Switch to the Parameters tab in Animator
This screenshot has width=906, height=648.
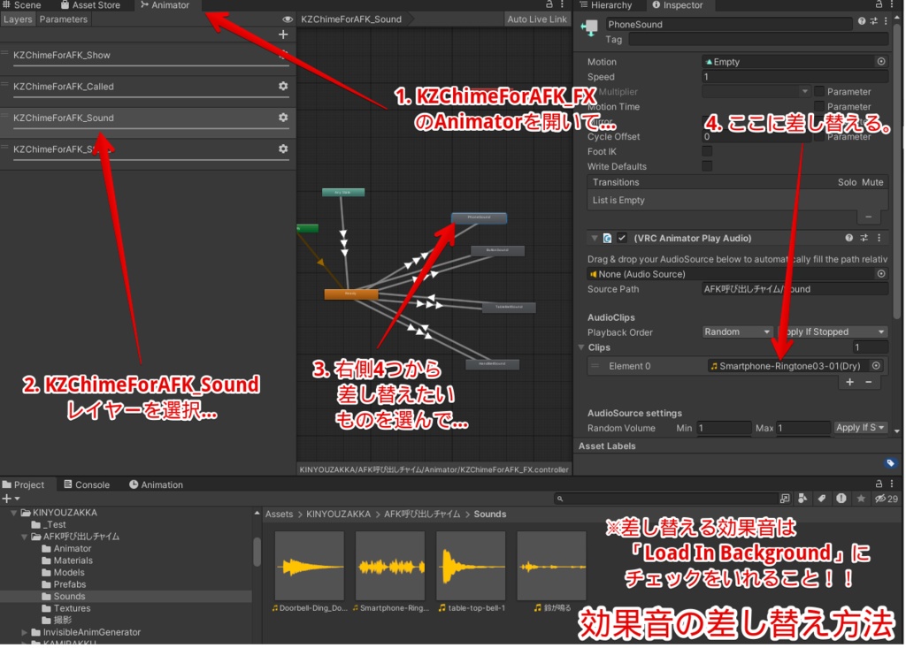64,19
